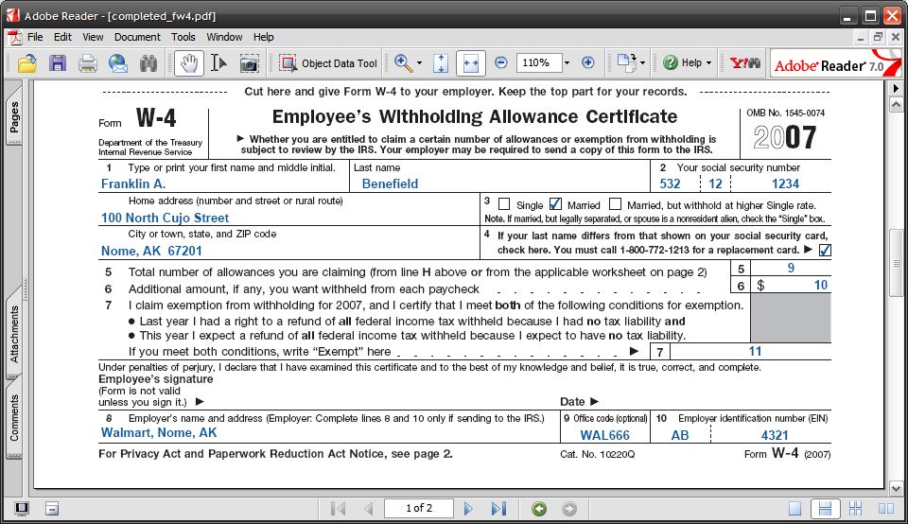Expand the Rotate view dropdown arrow

642,62
